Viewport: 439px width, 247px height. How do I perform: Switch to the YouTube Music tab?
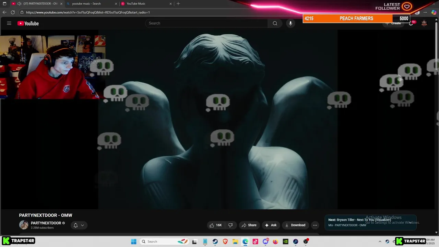point(146,4)
